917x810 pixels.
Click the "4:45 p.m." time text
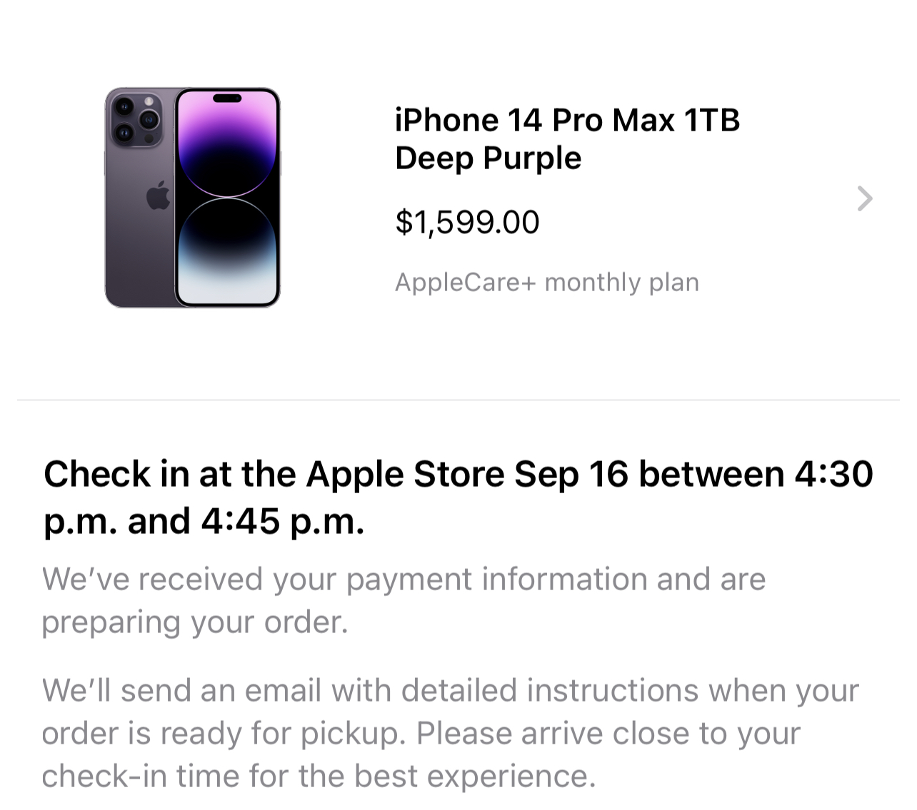pyautogui.click(x=282, y=521)
